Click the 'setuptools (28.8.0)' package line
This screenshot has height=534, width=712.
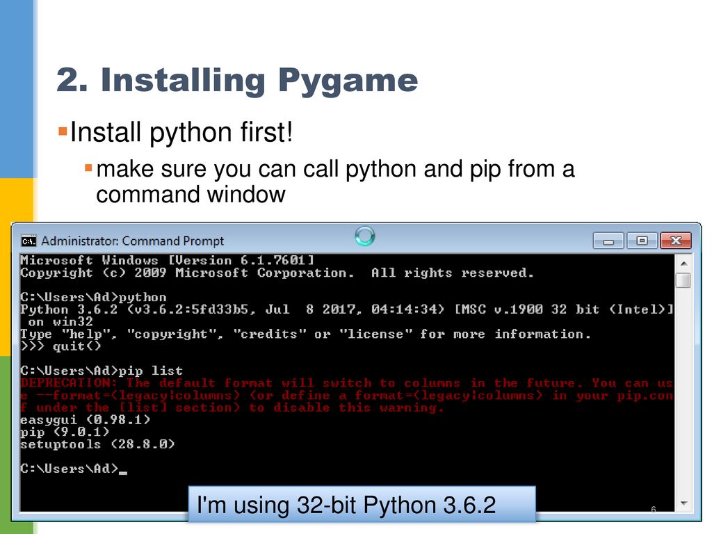point(97,444)
